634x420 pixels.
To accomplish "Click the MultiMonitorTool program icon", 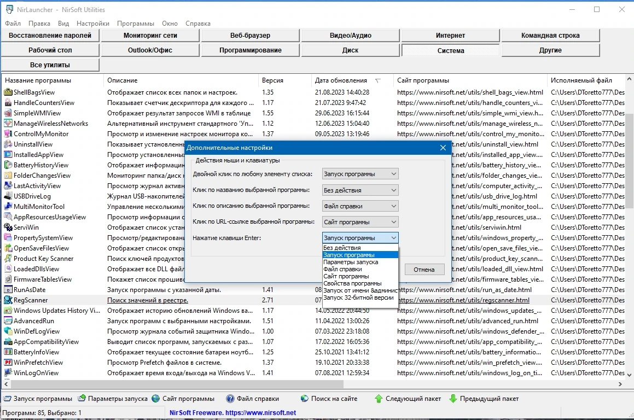I will 8,207.
